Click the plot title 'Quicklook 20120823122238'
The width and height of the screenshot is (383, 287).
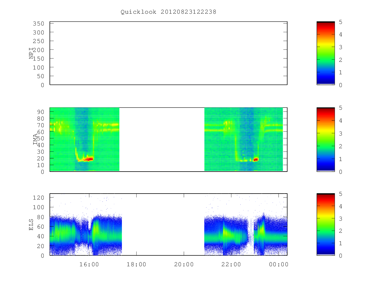[x=168, y=12]
